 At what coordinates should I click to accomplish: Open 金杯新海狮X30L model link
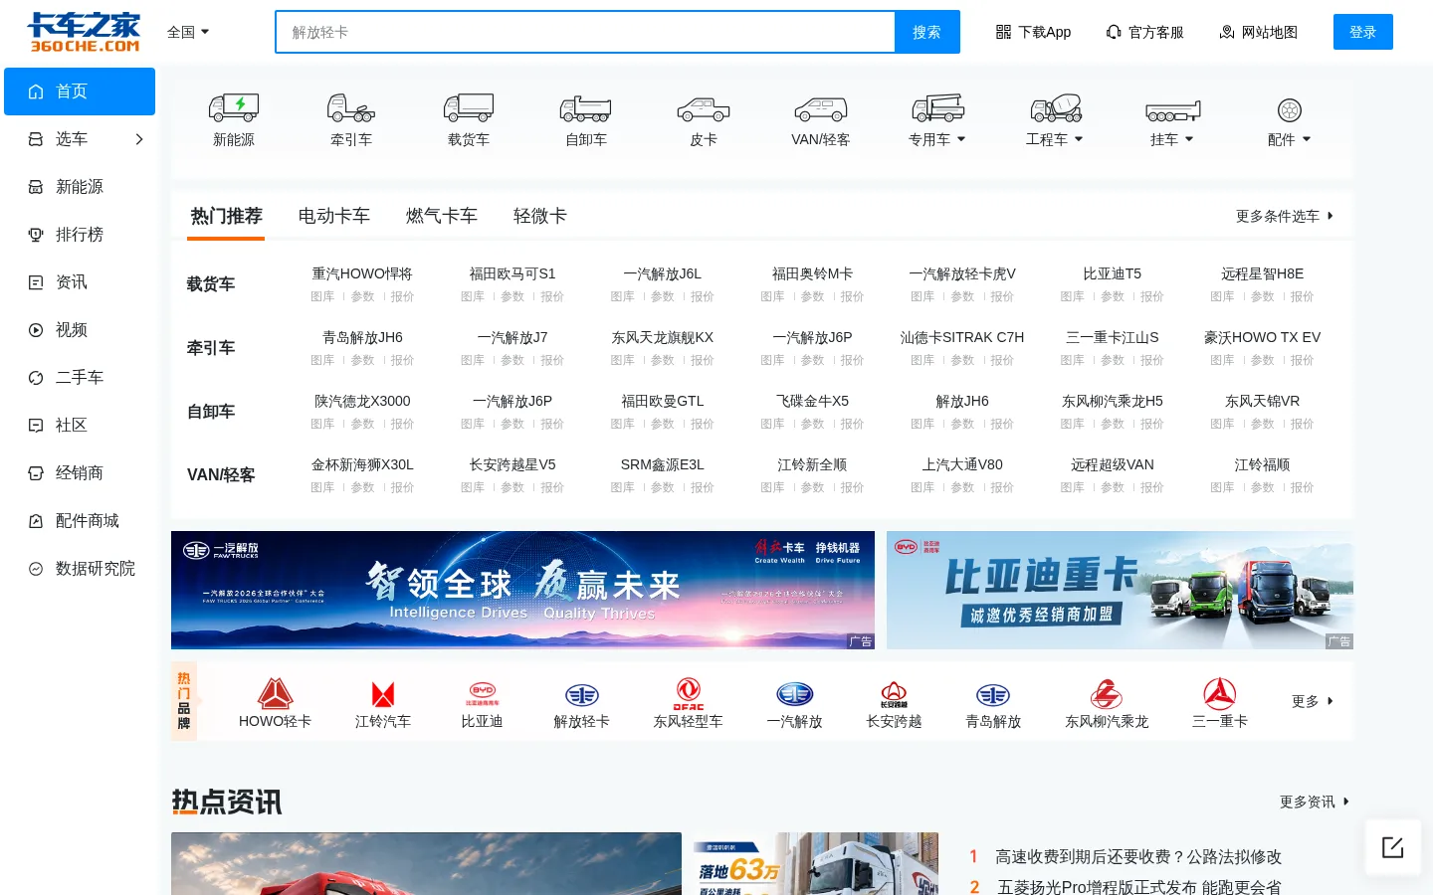tap(362, 464)
